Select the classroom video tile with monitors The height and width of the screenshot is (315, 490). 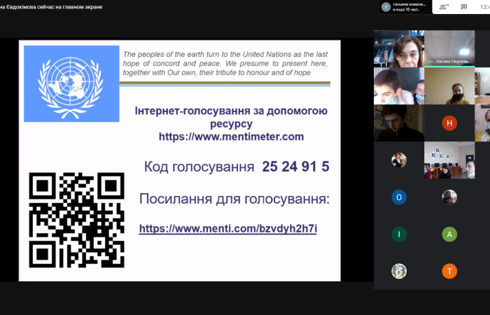point(449,160)
